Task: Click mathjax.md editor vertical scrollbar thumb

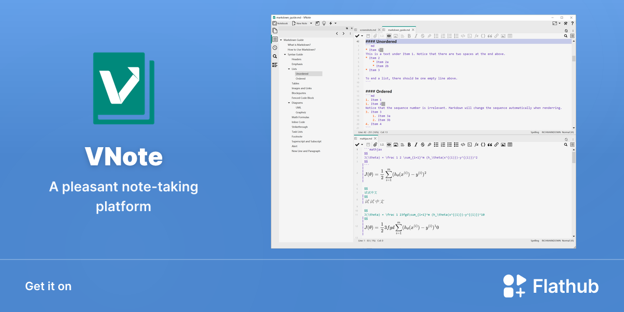Action: pyautogui.click(x=574, y=157)
